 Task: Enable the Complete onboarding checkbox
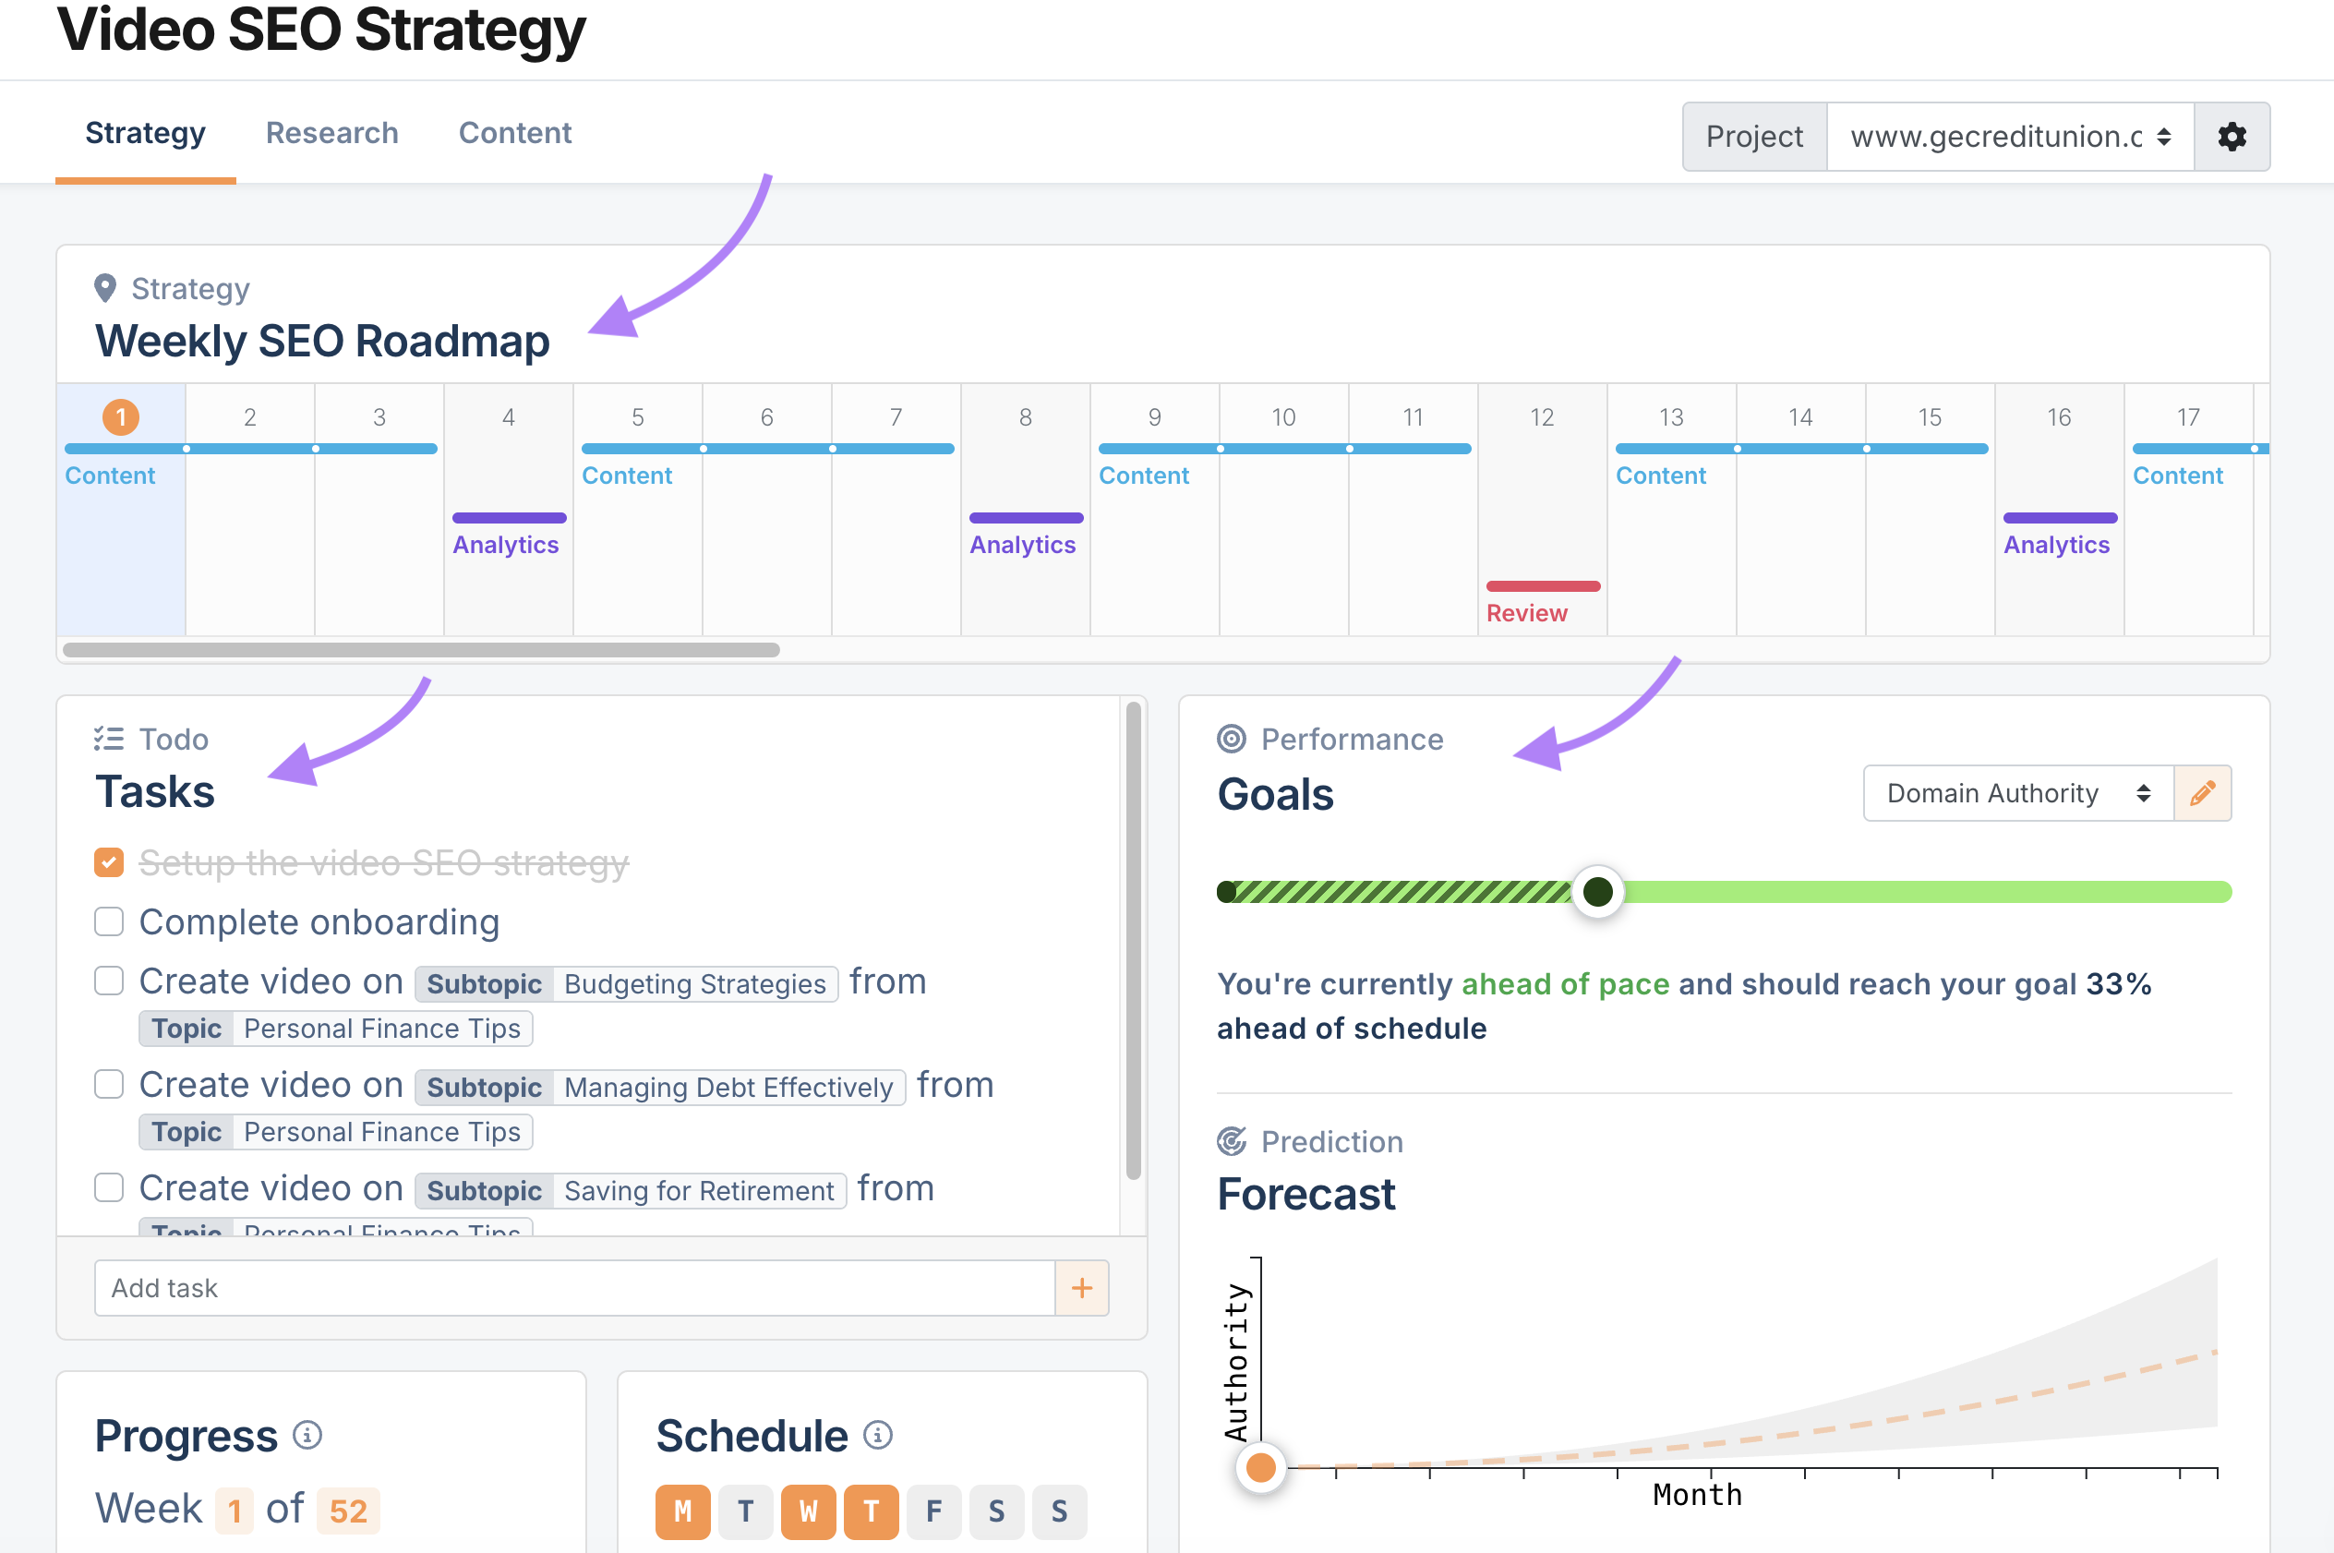coord(109,921)
